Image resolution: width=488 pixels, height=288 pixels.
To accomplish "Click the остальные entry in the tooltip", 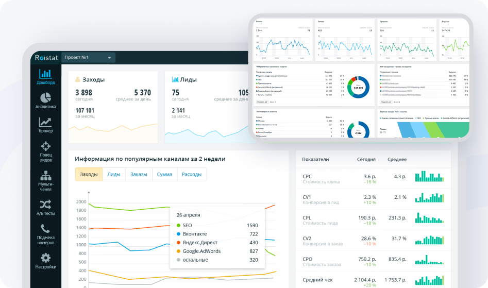I will pos(217,260).
